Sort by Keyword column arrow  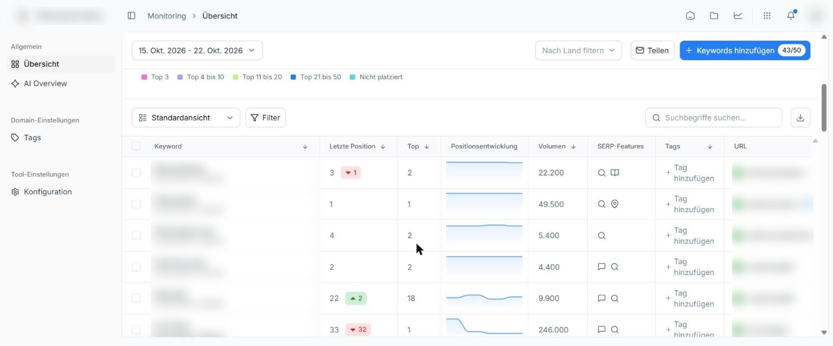[305, 147]
